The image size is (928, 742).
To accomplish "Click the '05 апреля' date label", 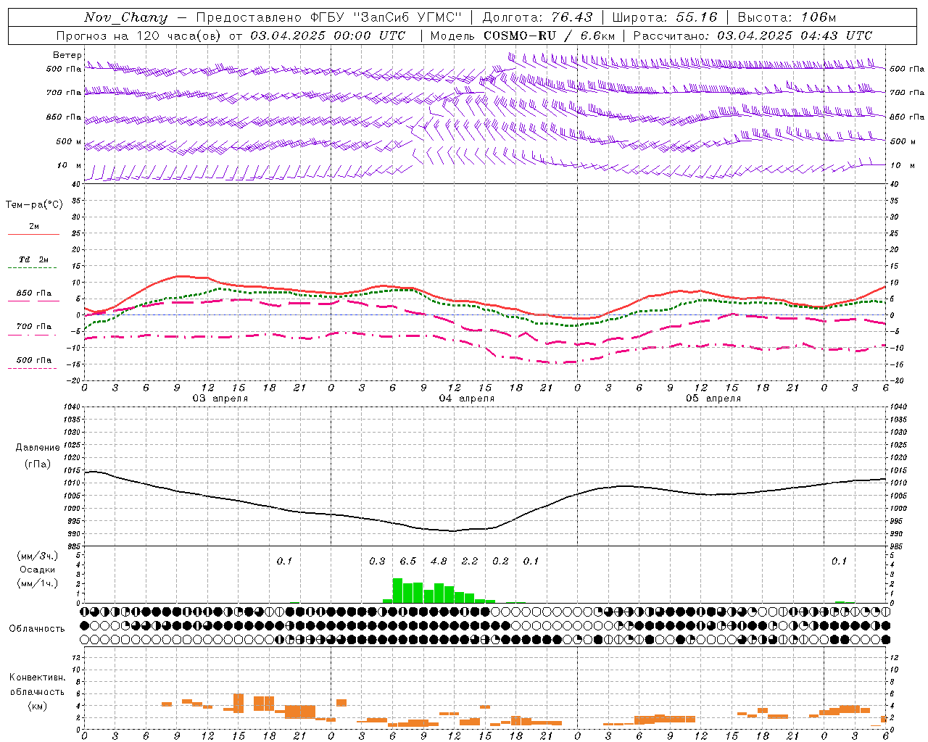I will (713, 399).
